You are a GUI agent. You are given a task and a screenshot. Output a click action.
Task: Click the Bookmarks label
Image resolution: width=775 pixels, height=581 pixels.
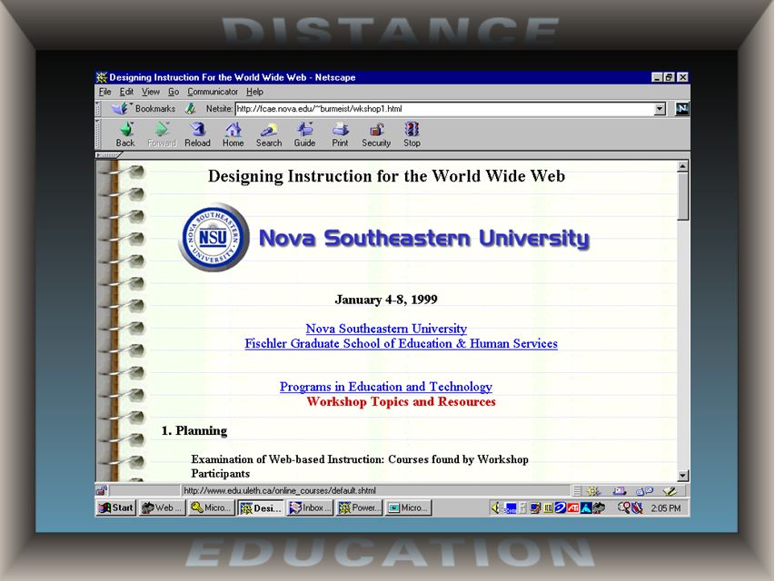point(155,109)
